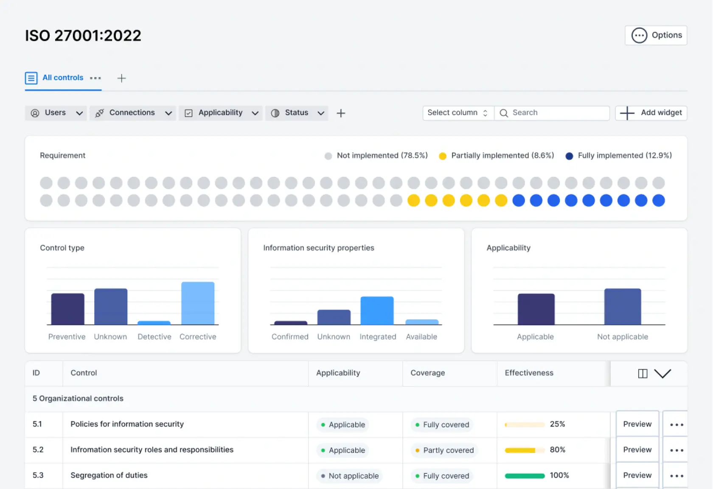Click the Fully implemented legend dot
The height and width of the screenshot is (489, 713).
pyautogui.click(x=569, y=156)
